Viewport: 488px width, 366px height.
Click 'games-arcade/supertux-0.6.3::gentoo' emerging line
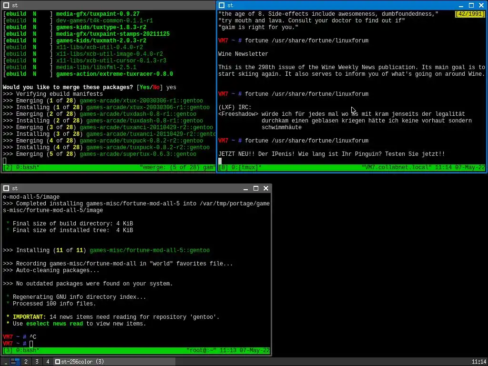[x=138, y=154]
